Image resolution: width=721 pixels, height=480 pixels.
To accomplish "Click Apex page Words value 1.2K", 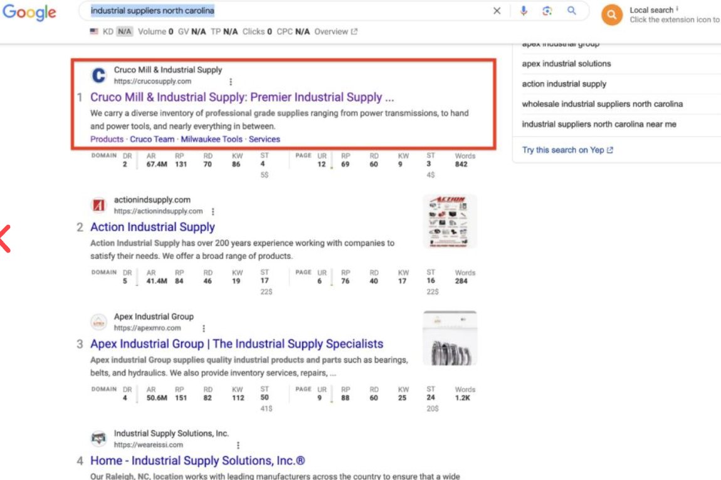I will pyautogui.click(x=463, y=398).
